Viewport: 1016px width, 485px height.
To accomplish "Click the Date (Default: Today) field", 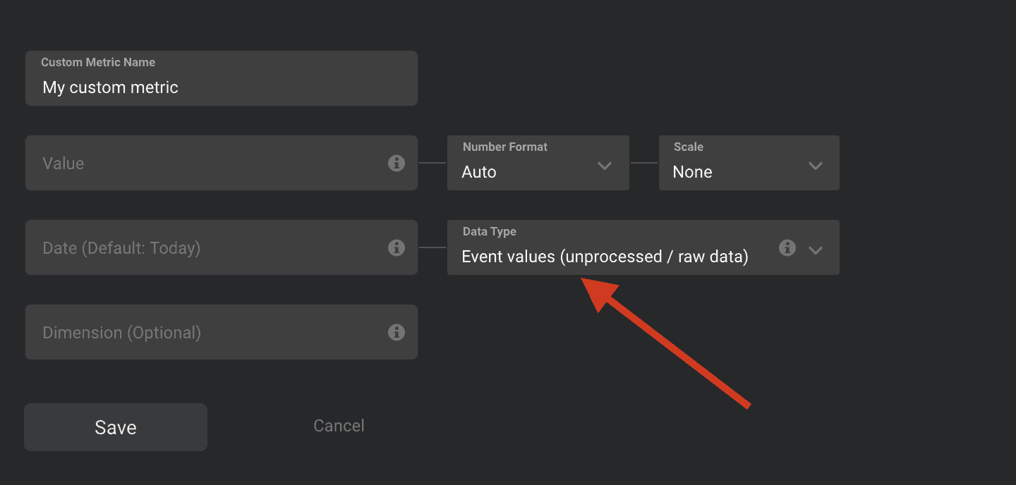I will 205,248.
